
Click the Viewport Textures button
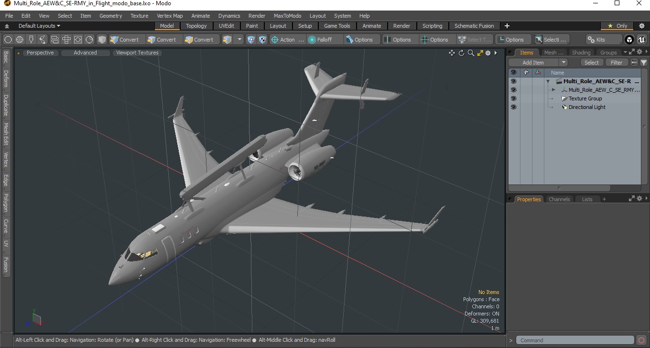click(x=138, y=53)
